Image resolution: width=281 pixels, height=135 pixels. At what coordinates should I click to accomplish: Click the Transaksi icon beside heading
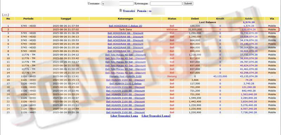120,11
